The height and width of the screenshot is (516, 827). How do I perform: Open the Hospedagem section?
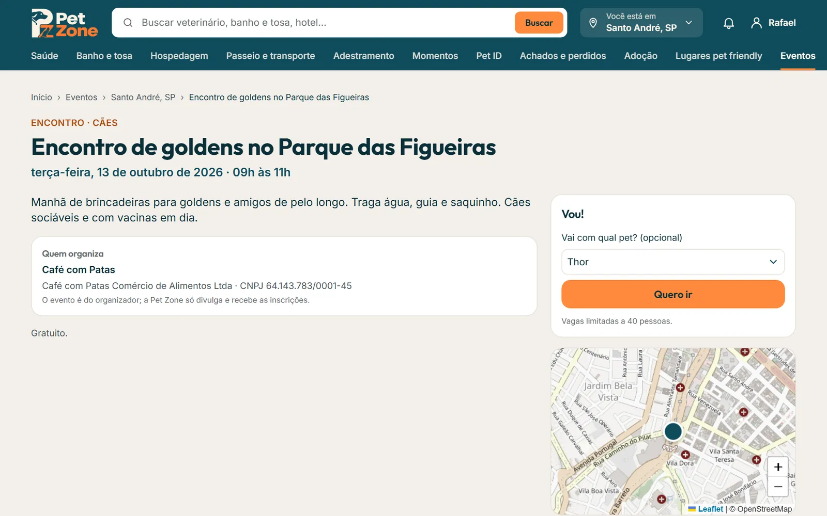(179, 56)
